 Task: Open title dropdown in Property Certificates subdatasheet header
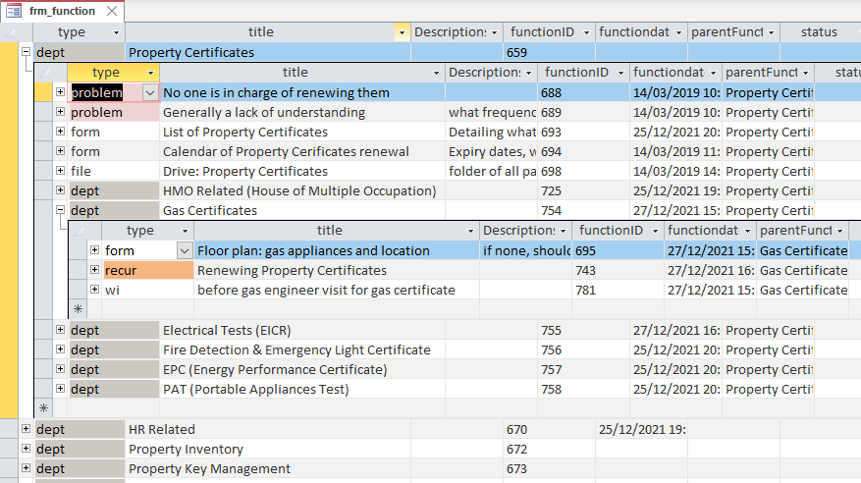[436, 73]
